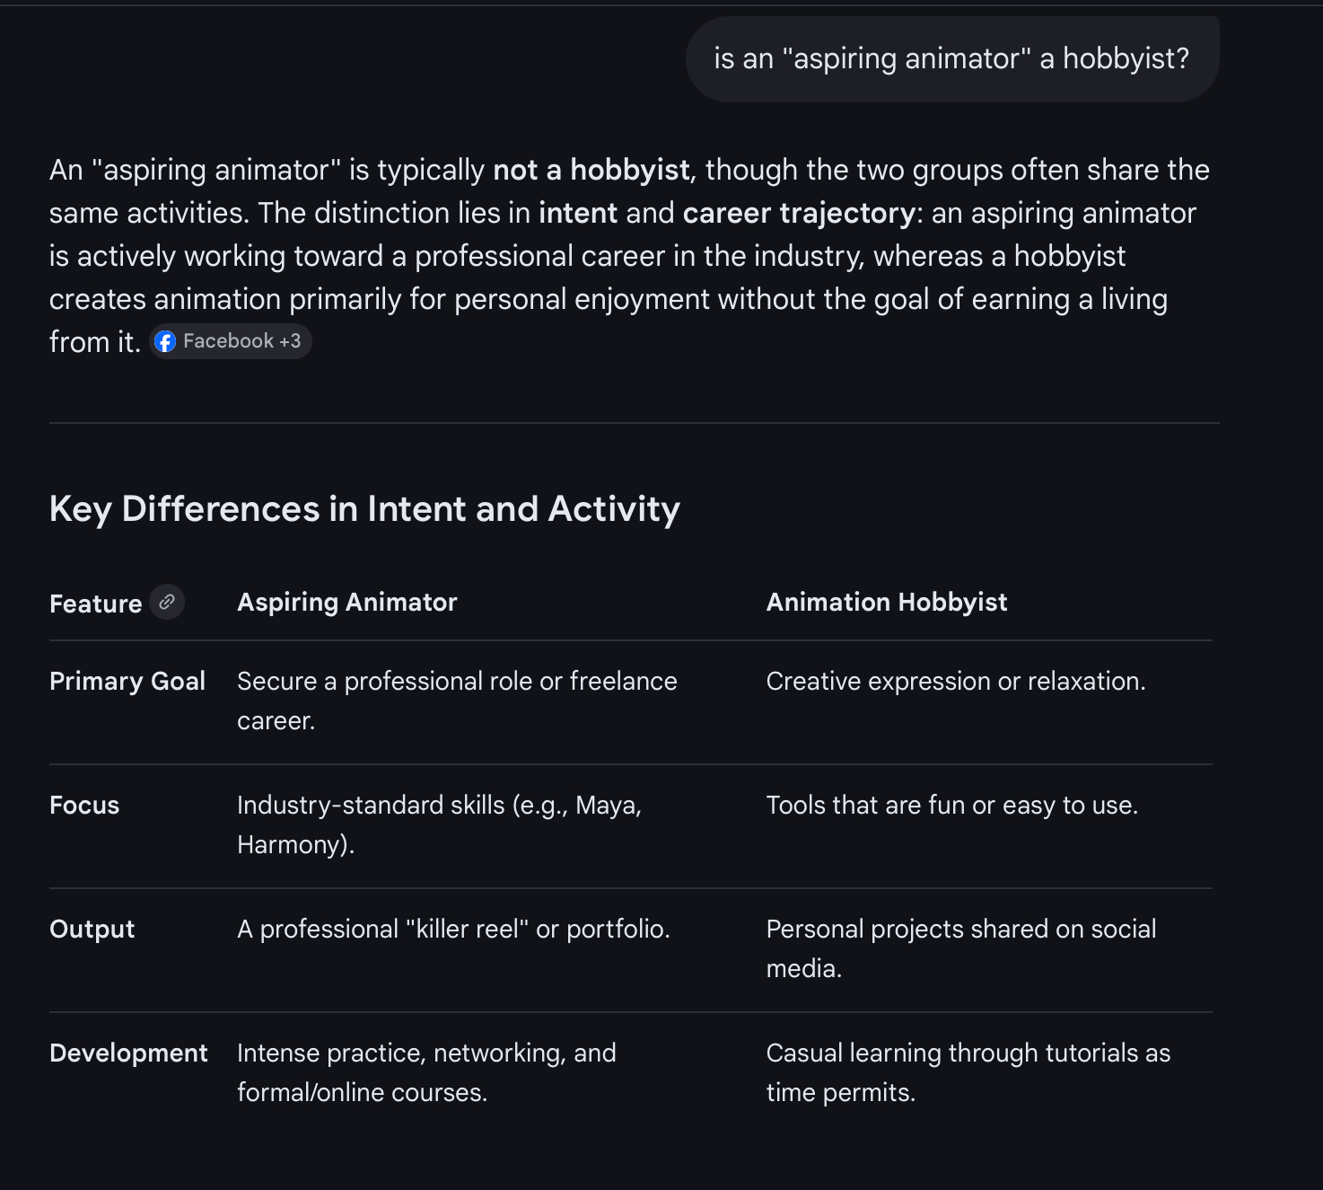Click the user question bubble about aspiring animator

point(952,59)
